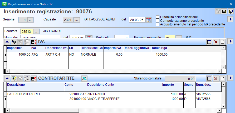Click the Importo column header

point(172,85)
